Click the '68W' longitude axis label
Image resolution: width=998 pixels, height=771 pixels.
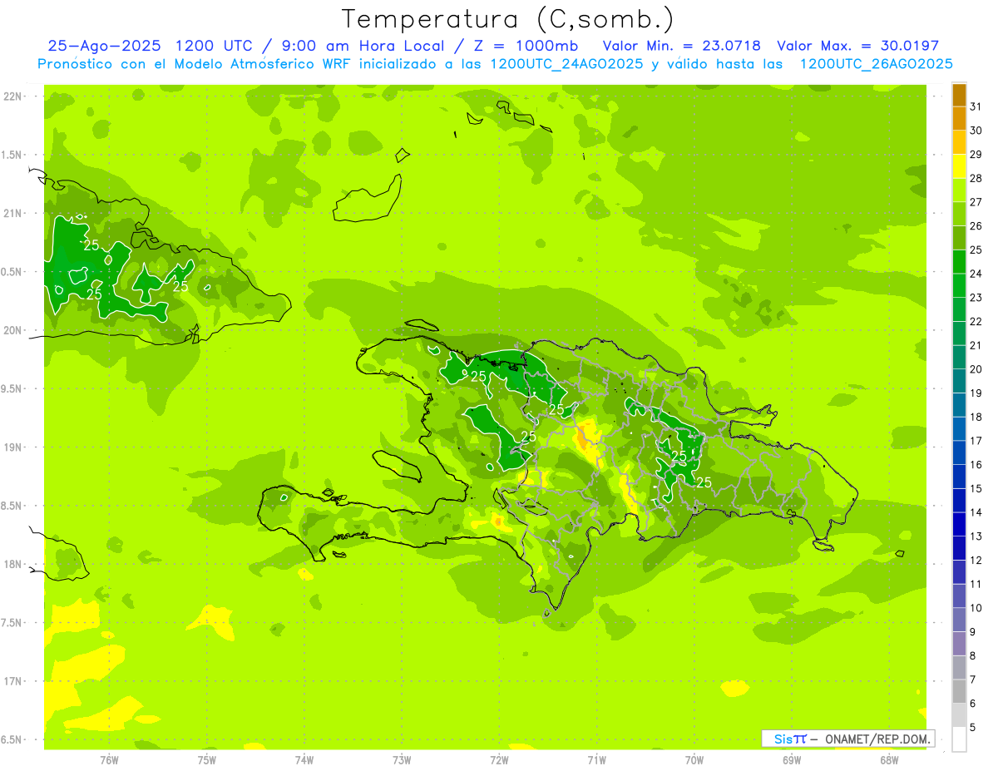[x=889, y=760]
